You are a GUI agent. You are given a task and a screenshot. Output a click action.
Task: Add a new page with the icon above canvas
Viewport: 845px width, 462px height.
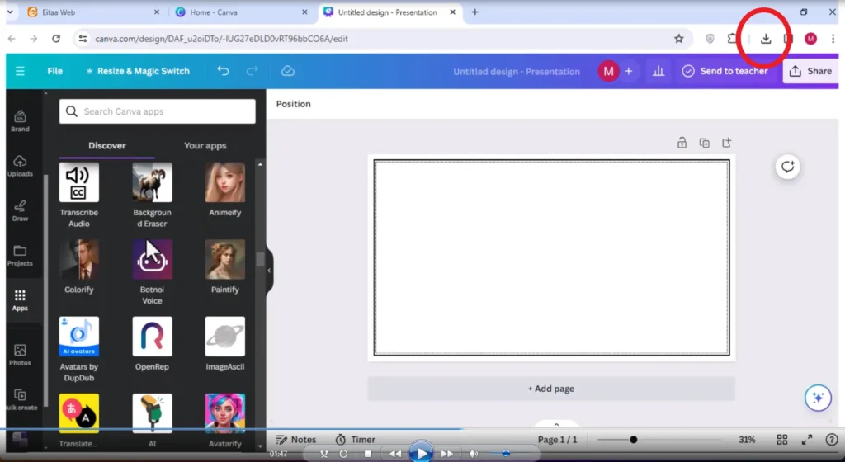point(726,143)
